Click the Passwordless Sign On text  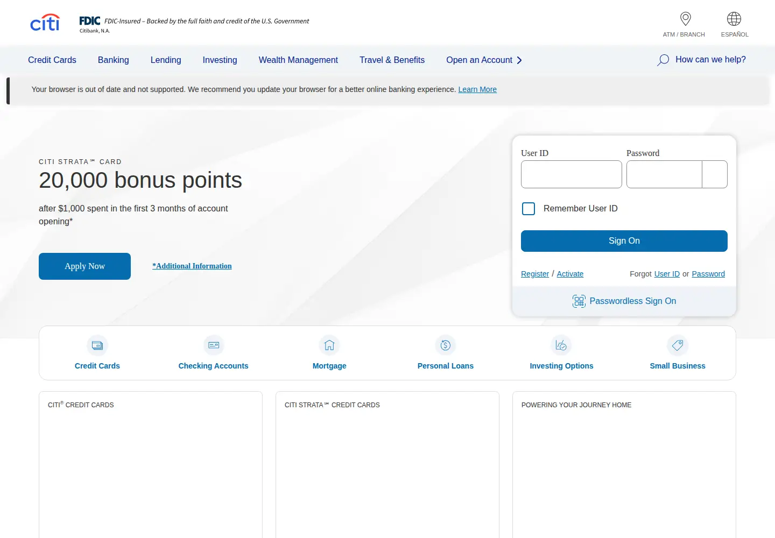633,301
